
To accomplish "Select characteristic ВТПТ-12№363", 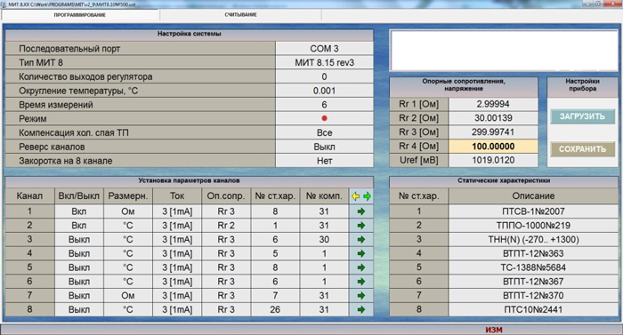I will 533,253.
